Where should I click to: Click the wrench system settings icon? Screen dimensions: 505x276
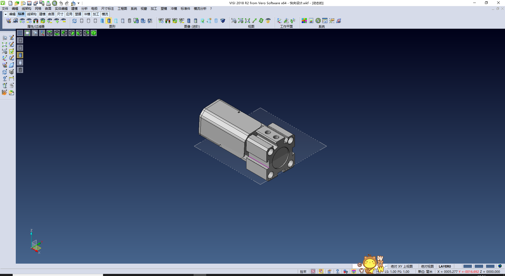pyautogui.click(x=318, y=21)
